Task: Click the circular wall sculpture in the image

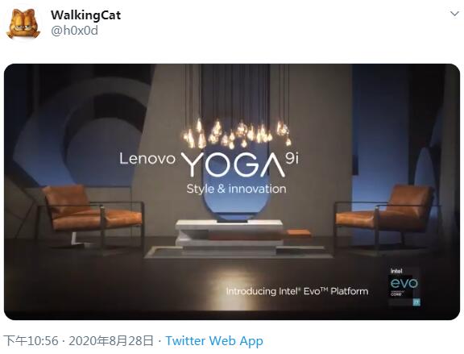Action: coord(86,133)
